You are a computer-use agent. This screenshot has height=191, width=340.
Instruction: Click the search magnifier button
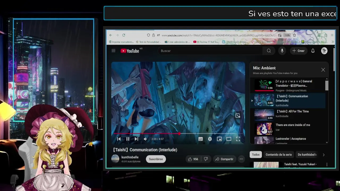(x=269, y=51)
